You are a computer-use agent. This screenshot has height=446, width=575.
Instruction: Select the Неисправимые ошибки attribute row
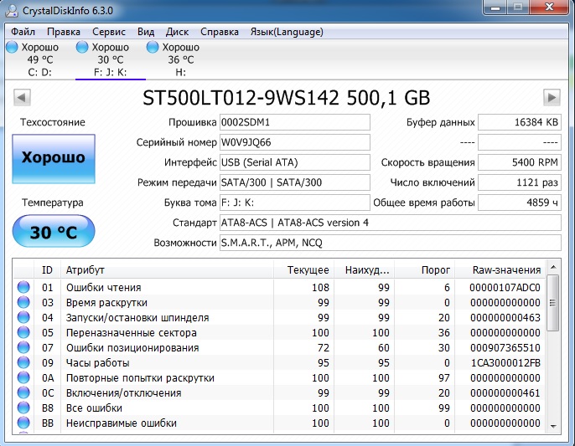coord(279,423)
